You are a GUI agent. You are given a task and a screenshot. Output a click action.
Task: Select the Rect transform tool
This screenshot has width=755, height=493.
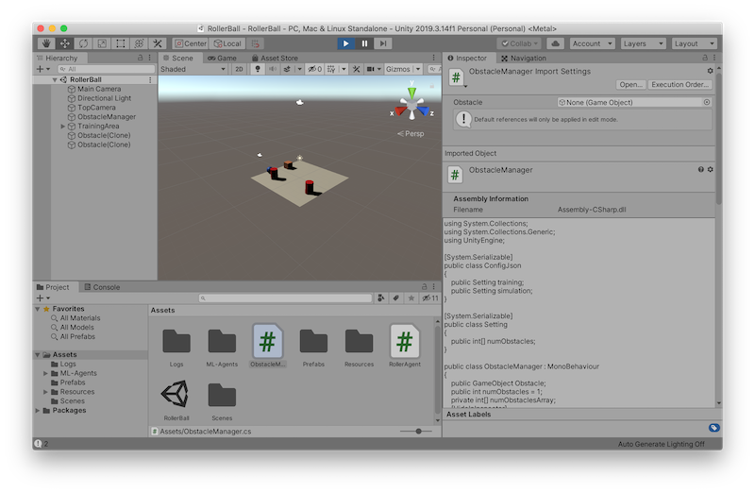tap(121, 43)
